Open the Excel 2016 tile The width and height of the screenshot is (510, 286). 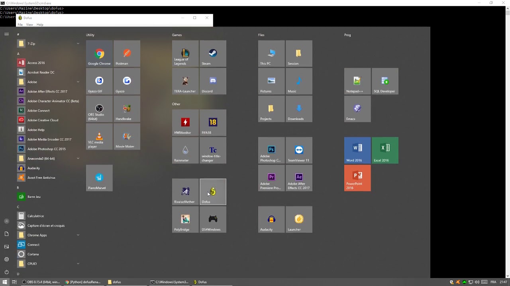385,151
